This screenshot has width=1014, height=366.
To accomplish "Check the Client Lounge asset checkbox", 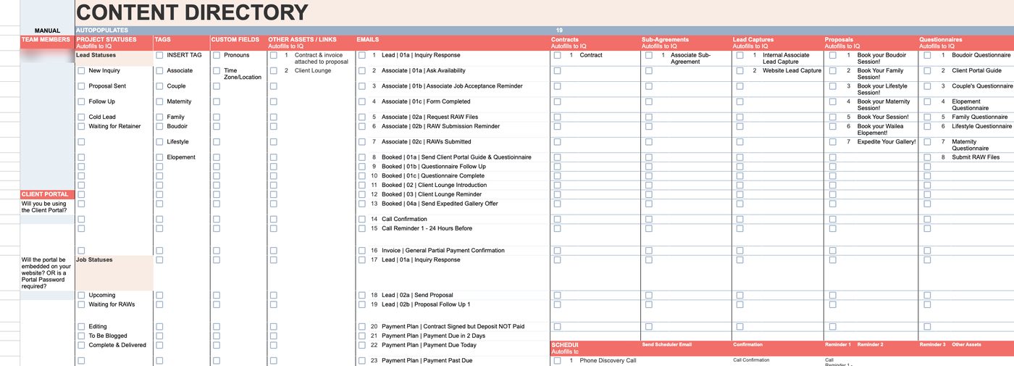I will (x=273, y=71).
